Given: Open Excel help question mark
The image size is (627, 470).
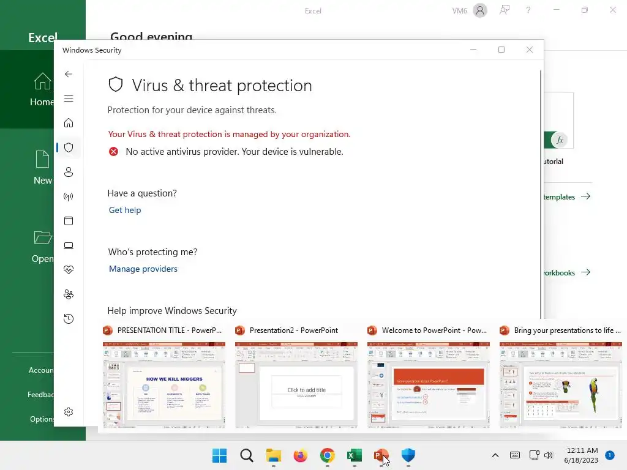Looking at the screenshot, I should coord(528,10).
